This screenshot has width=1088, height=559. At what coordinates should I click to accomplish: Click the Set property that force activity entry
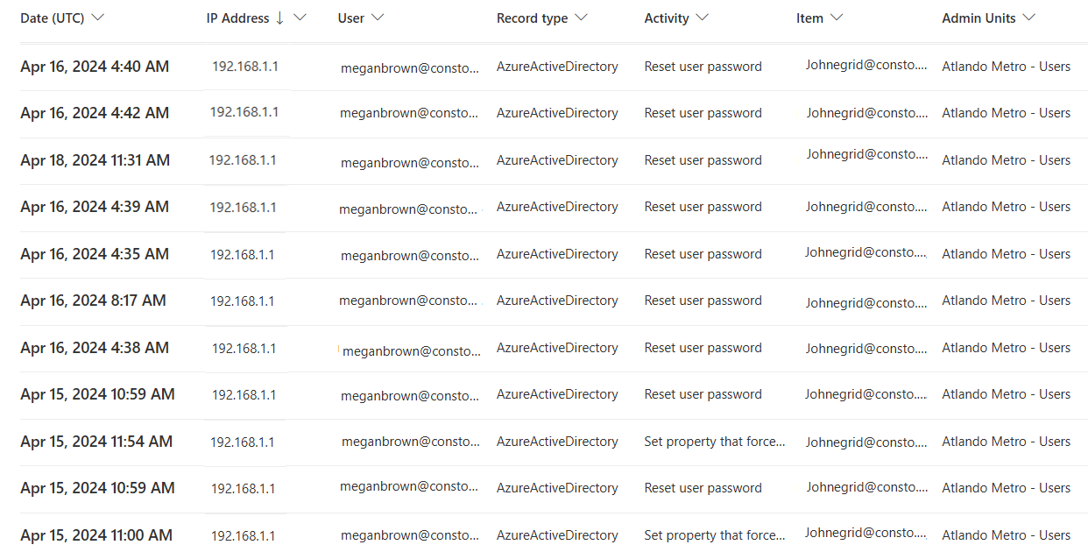(714, 441)
